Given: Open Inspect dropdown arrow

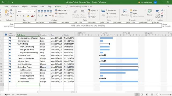Looking at the screenshot, I should click(x=97, y=11).
